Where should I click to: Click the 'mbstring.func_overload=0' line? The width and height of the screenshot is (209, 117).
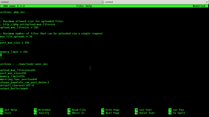pos(18,79)
